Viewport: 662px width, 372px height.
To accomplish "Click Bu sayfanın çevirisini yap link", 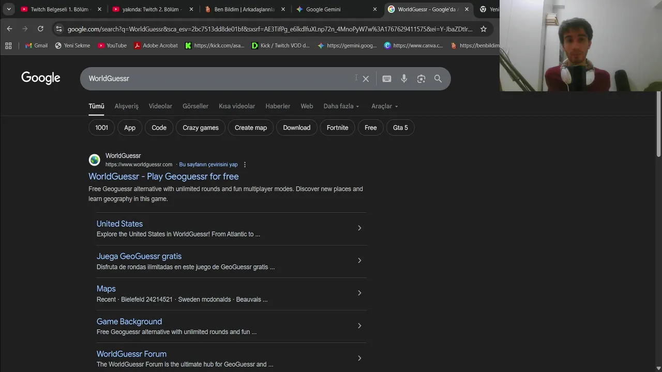I will click(208, 164).
